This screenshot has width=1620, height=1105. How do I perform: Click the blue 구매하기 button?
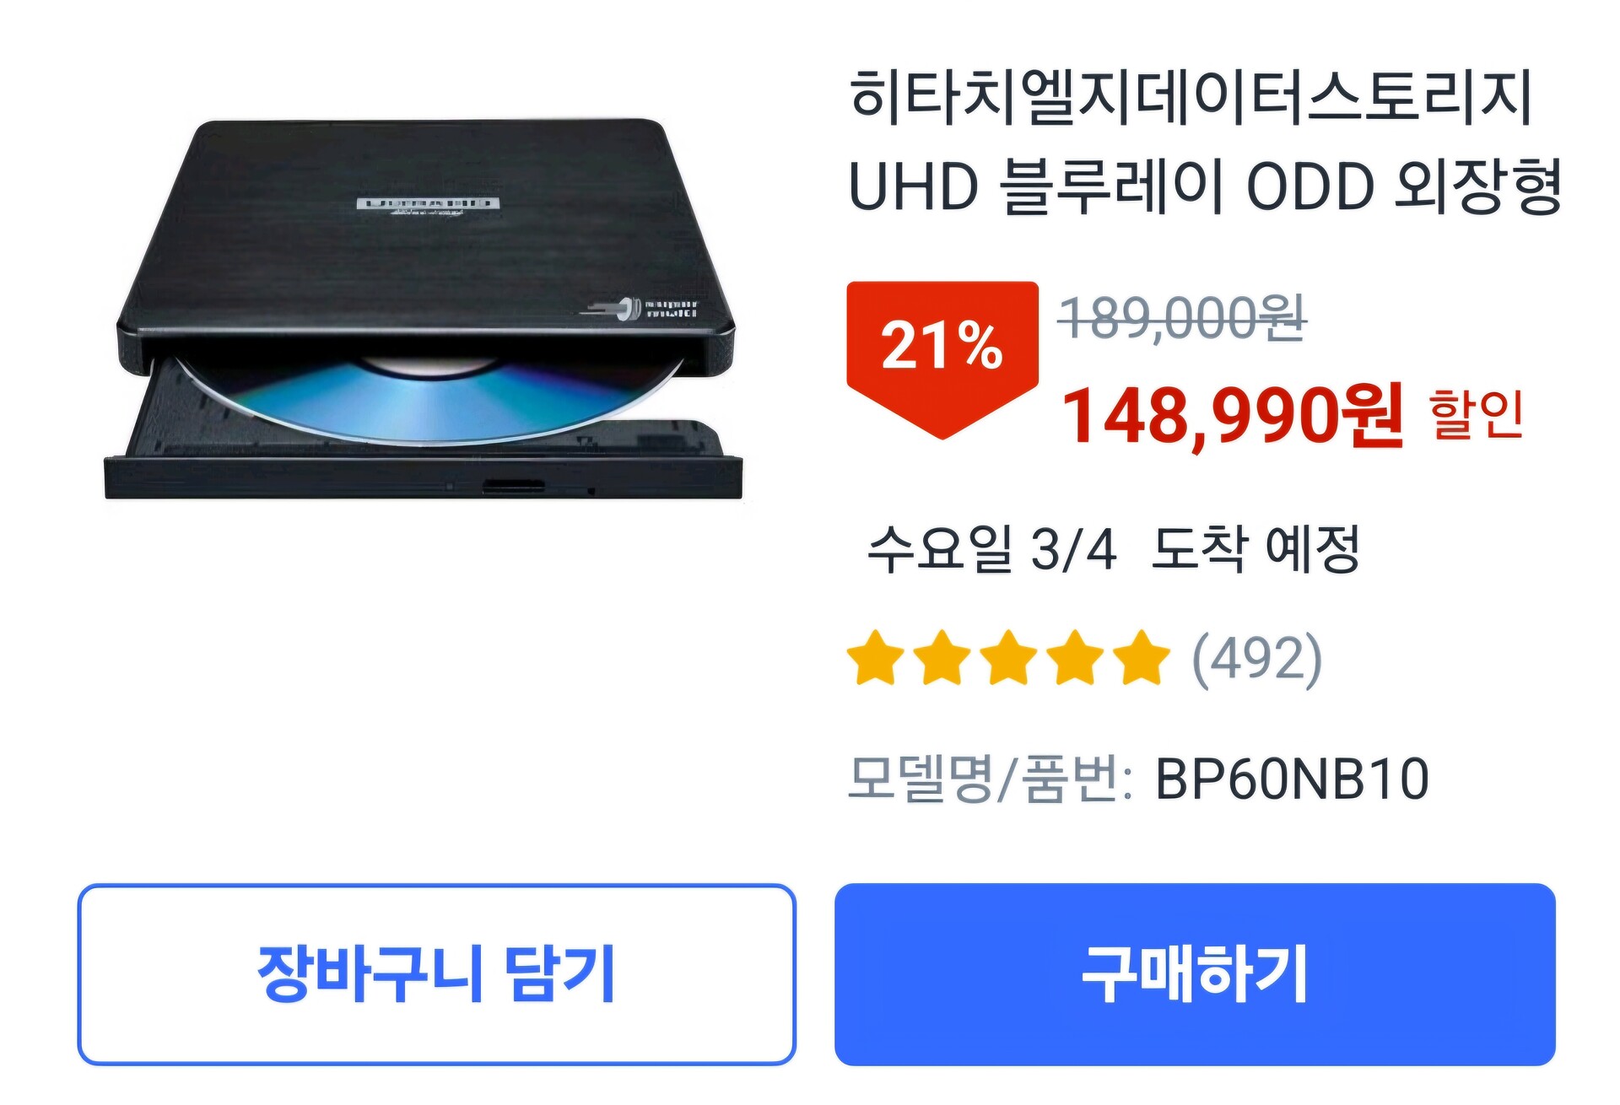[x=1195, y=974]
